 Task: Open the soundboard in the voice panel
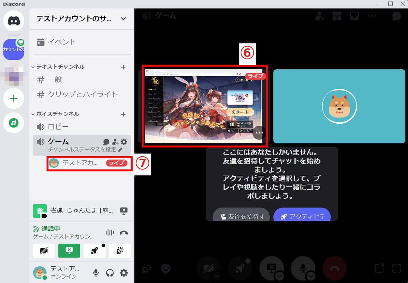pyautogui.click(x=120, y=251)
